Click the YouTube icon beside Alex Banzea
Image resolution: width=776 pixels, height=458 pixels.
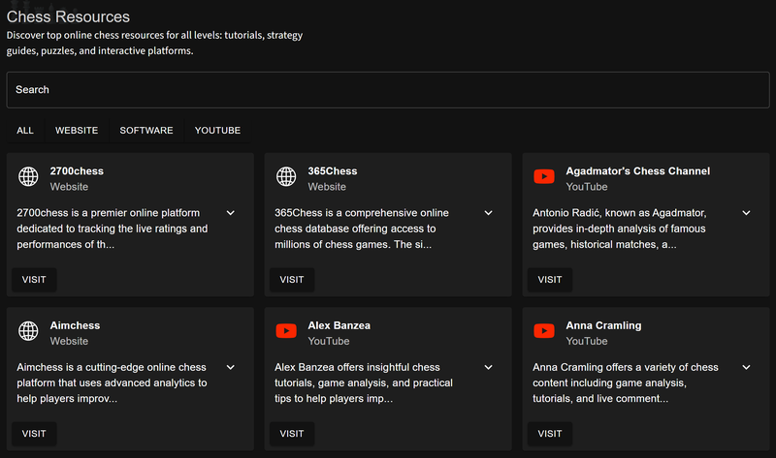tap(286, 331)
